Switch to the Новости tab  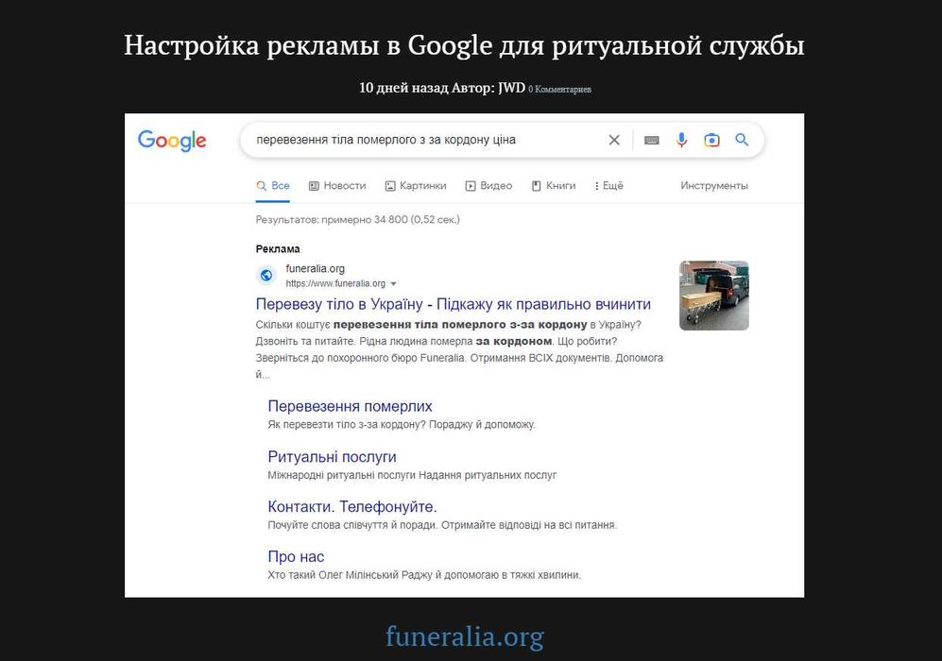click(337, 185)
